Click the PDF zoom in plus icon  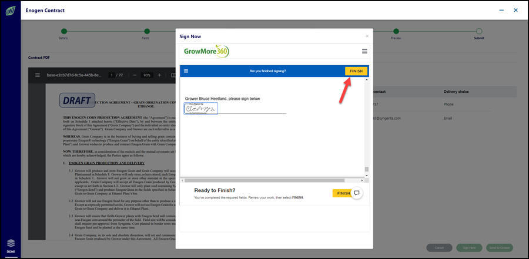click(159, 75)
